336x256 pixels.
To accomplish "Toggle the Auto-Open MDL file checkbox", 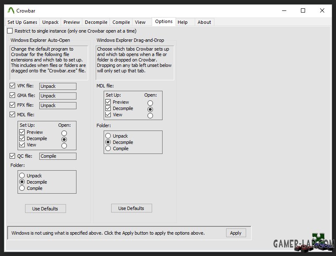I will coord(12,115).
